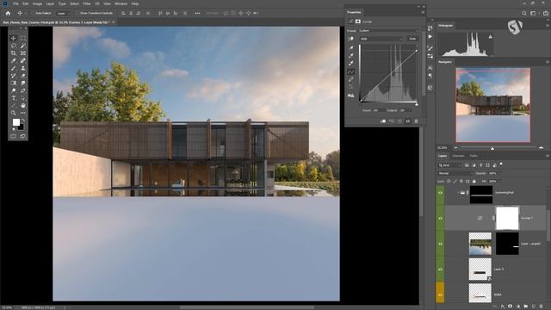Hide the SwimmingPool layer group
This screenshot has width=551, height=310.
440,193
